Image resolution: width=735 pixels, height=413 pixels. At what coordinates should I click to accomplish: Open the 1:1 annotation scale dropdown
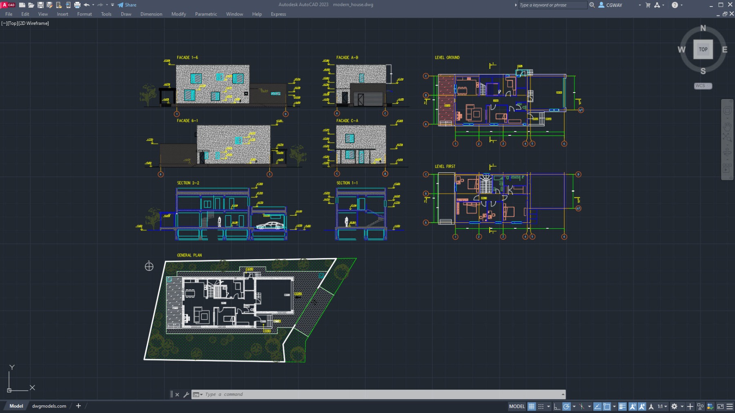point(662,406)
